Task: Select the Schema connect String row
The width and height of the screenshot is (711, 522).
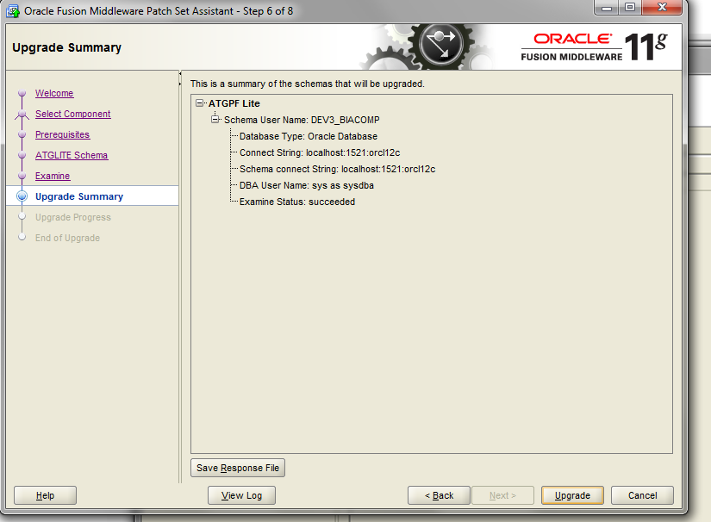Action: 337,169
